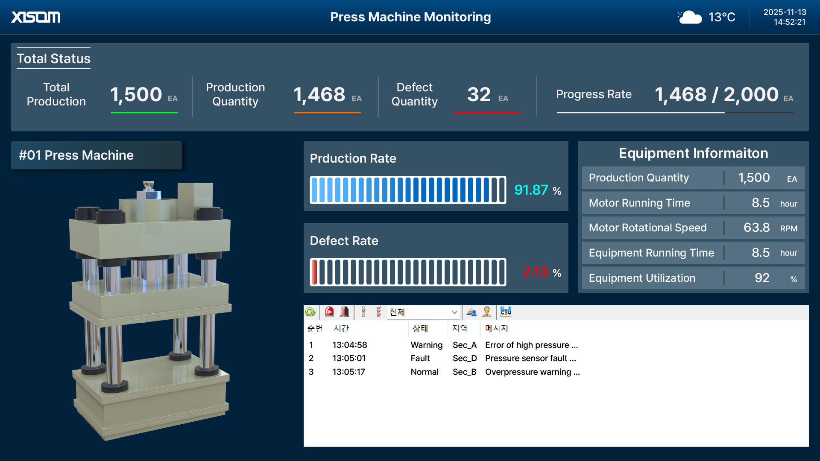
Task: Click the user level pyramid icon
Action: tap(471, 312)
